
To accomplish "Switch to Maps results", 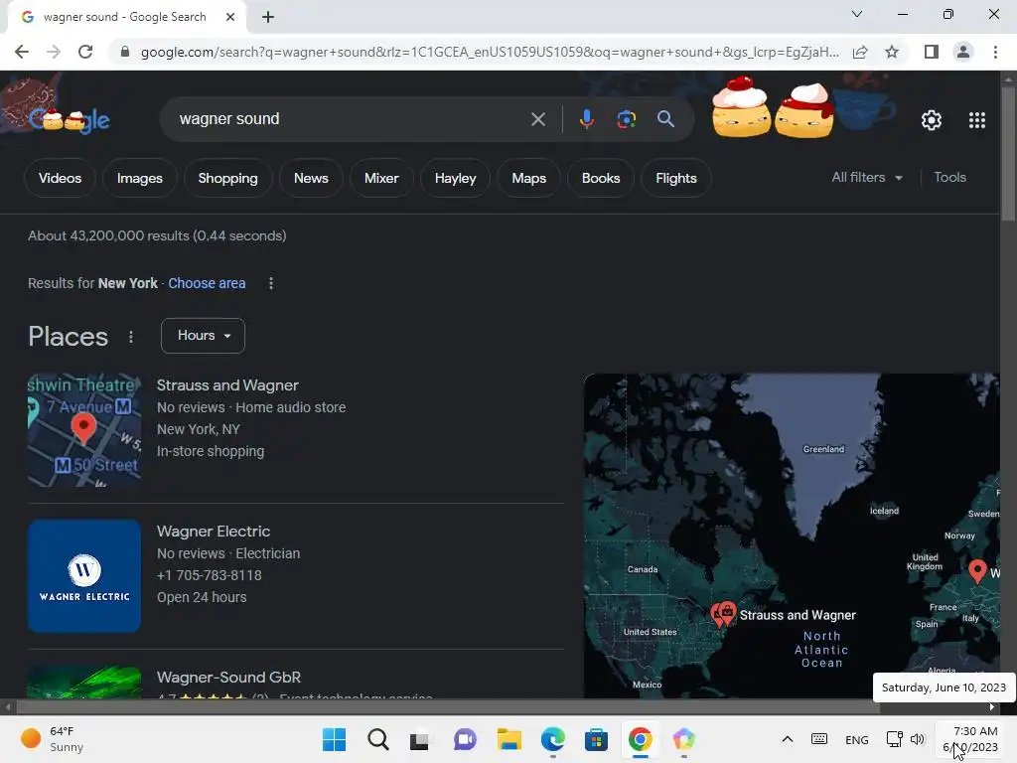I will (x=528, y=178).
